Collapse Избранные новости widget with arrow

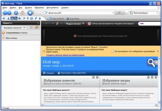coord(93,77)
